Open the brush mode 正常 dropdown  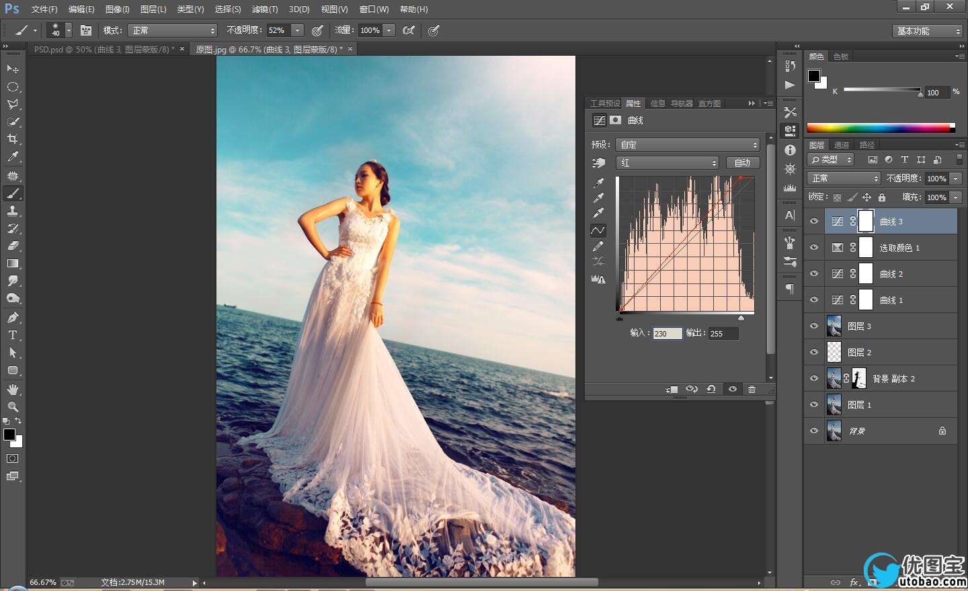pos(173,30)
